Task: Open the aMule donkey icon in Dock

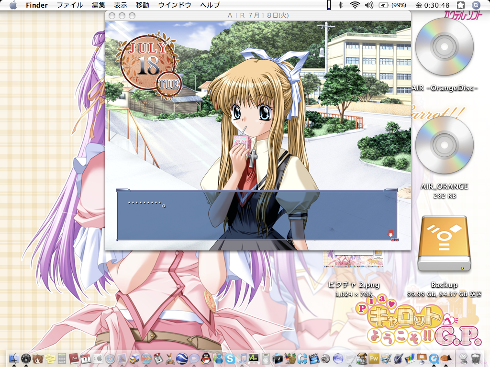Action: click(170, 358)
